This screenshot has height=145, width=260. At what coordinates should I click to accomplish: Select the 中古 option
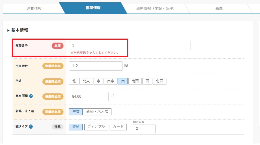(76, 111)
